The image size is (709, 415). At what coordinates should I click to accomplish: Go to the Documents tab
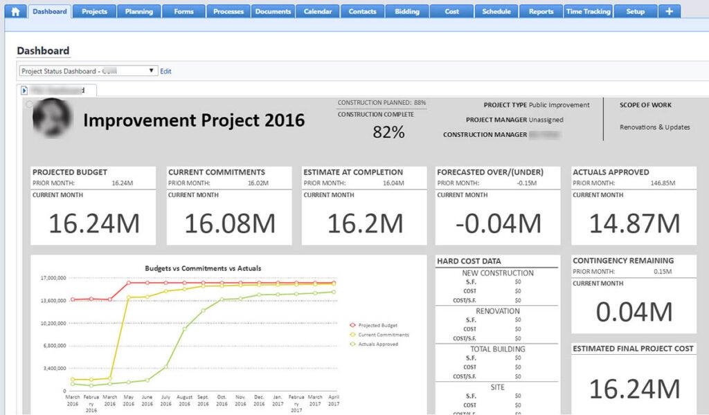[273, 11]
